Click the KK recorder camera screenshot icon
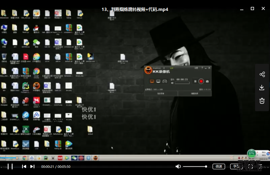Image resolution: width=270 pixels, height=175 pixels. click(207, 81)
